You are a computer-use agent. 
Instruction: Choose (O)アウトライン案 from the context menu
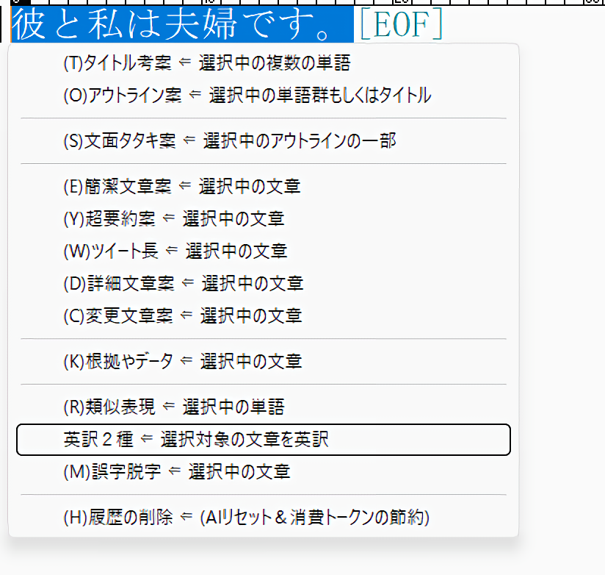coord(247,96)
